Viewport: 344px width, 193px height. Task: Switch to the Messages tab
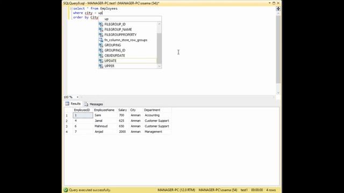94,104
